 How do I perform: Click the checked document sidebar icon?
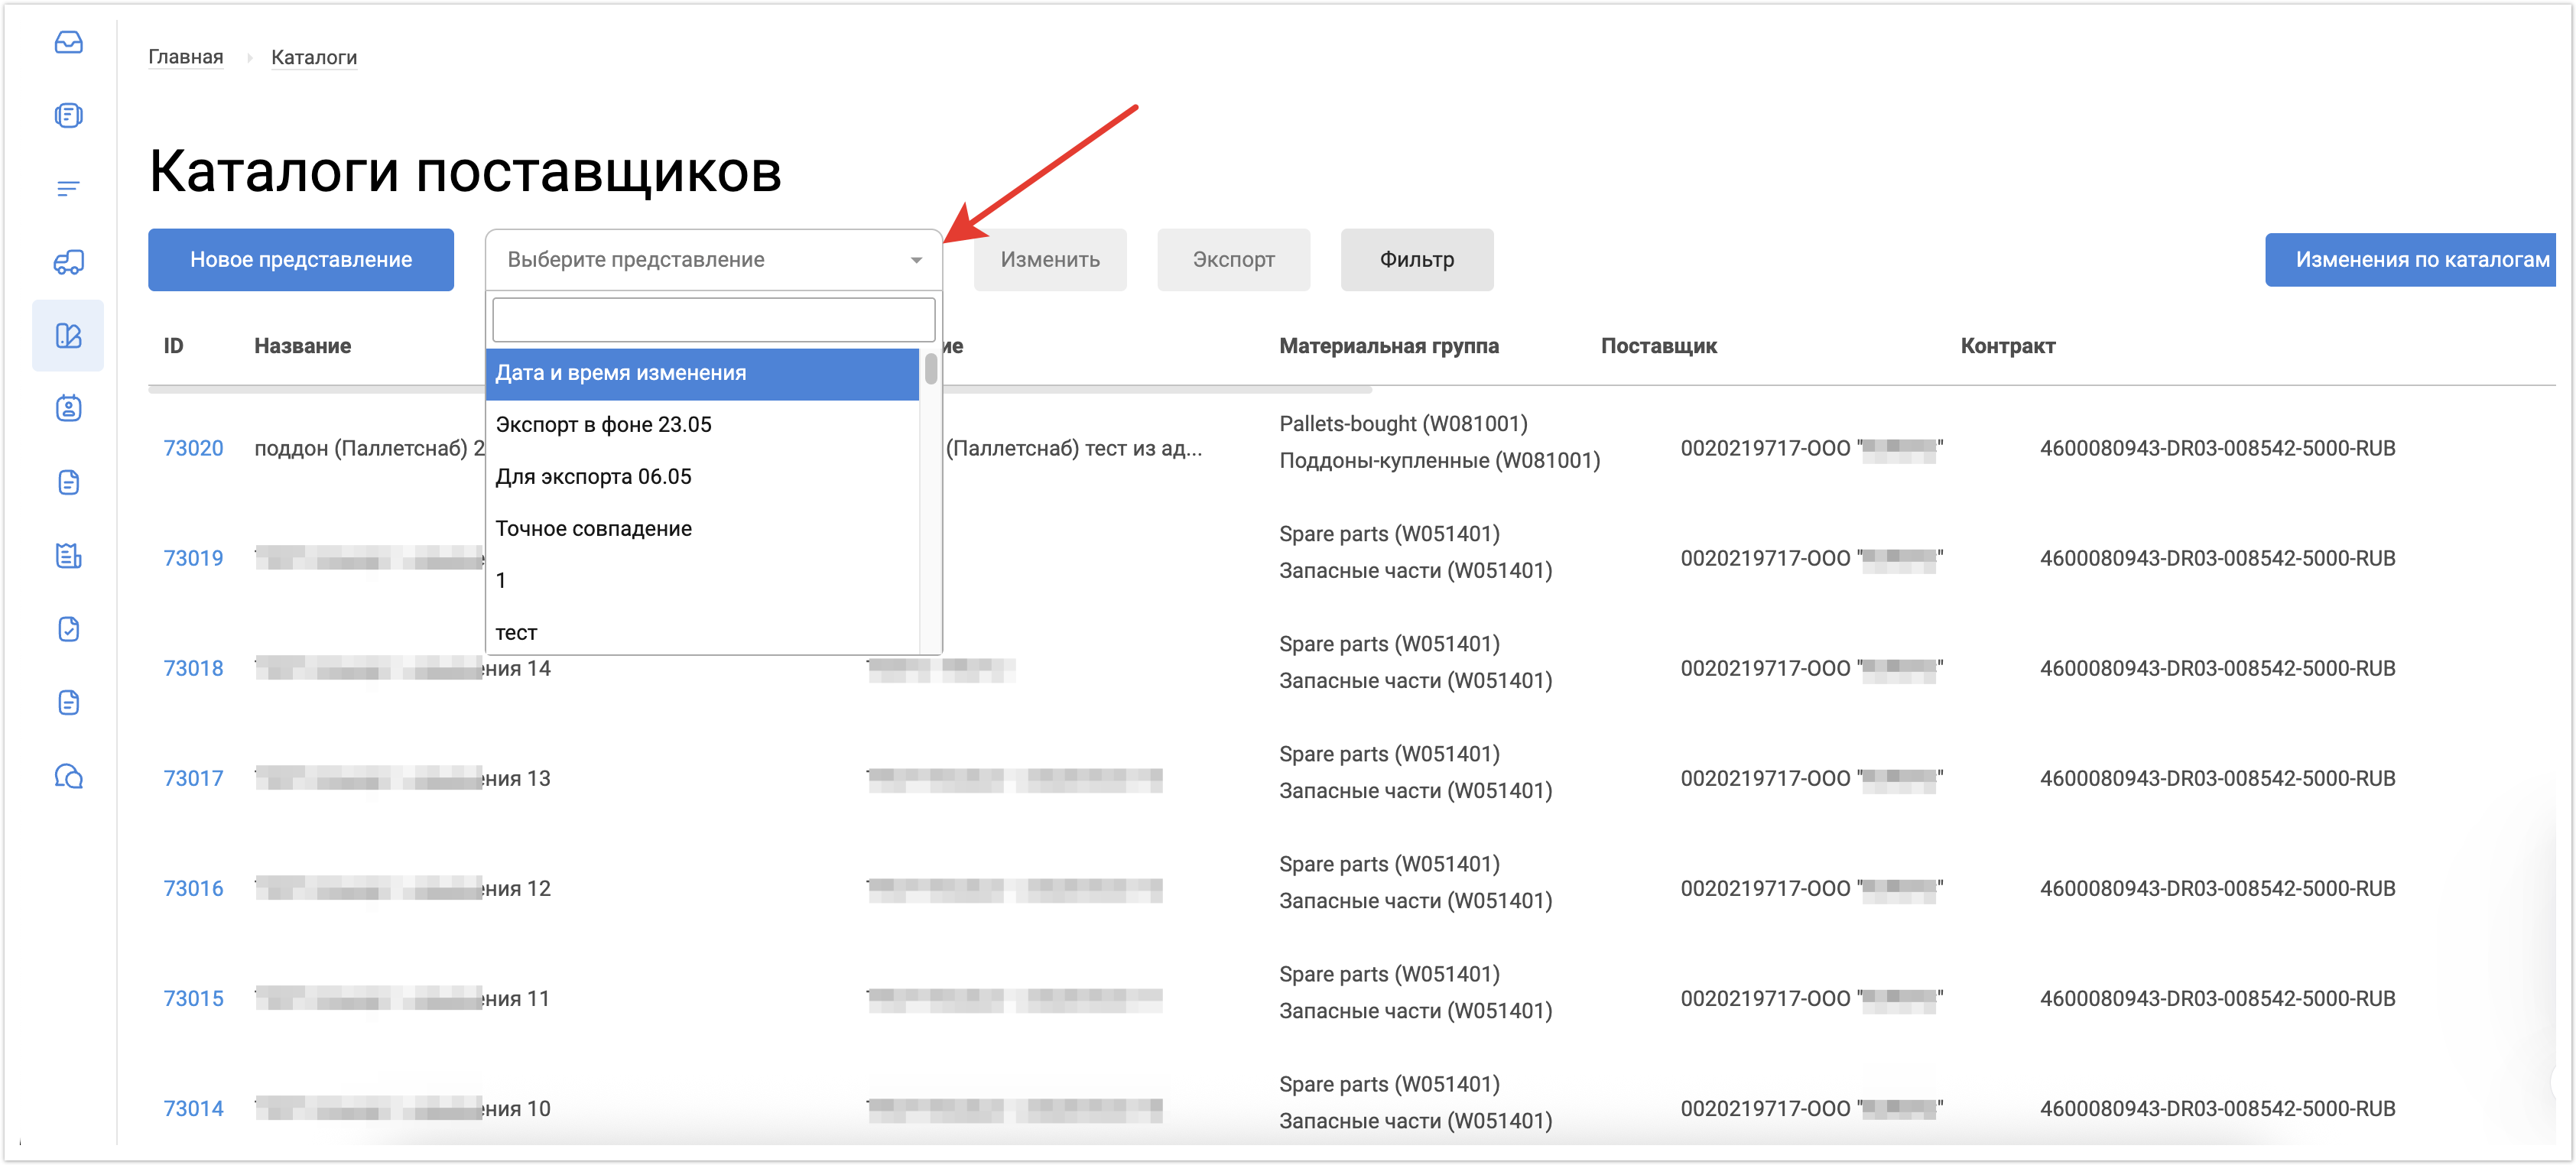tap(68, 629)
